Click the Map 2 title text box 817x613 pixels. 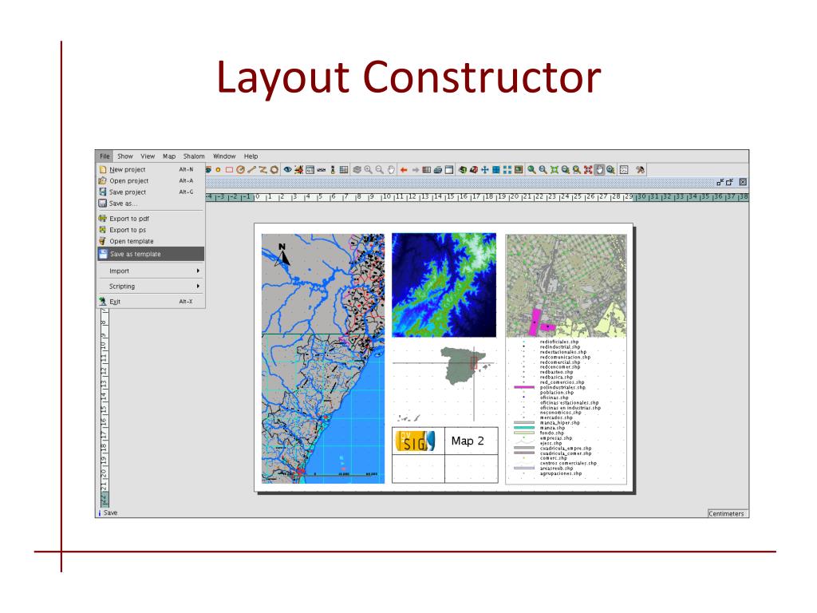(468, 441)
